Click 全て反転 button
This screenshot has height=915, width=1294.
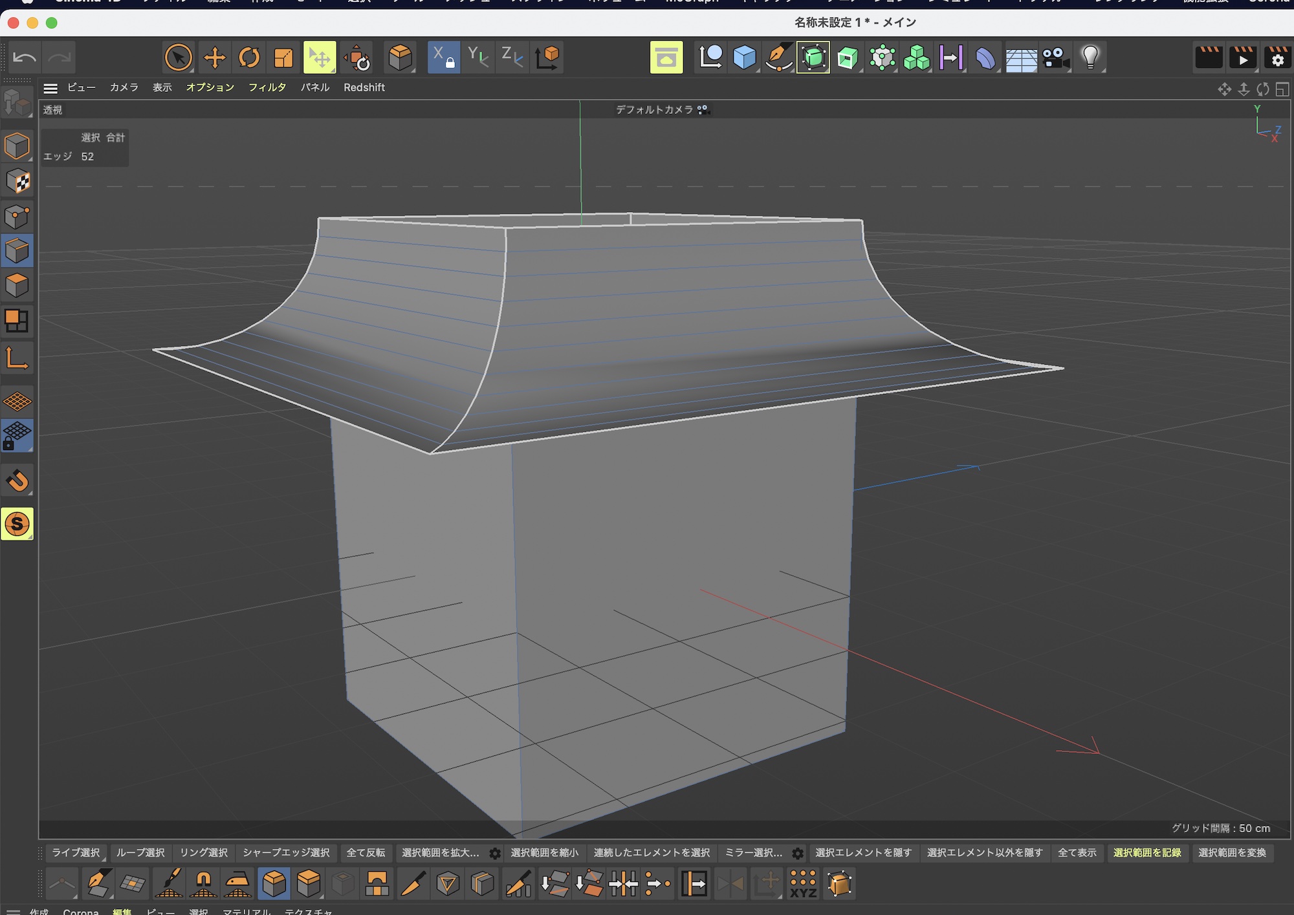[366, 853]
